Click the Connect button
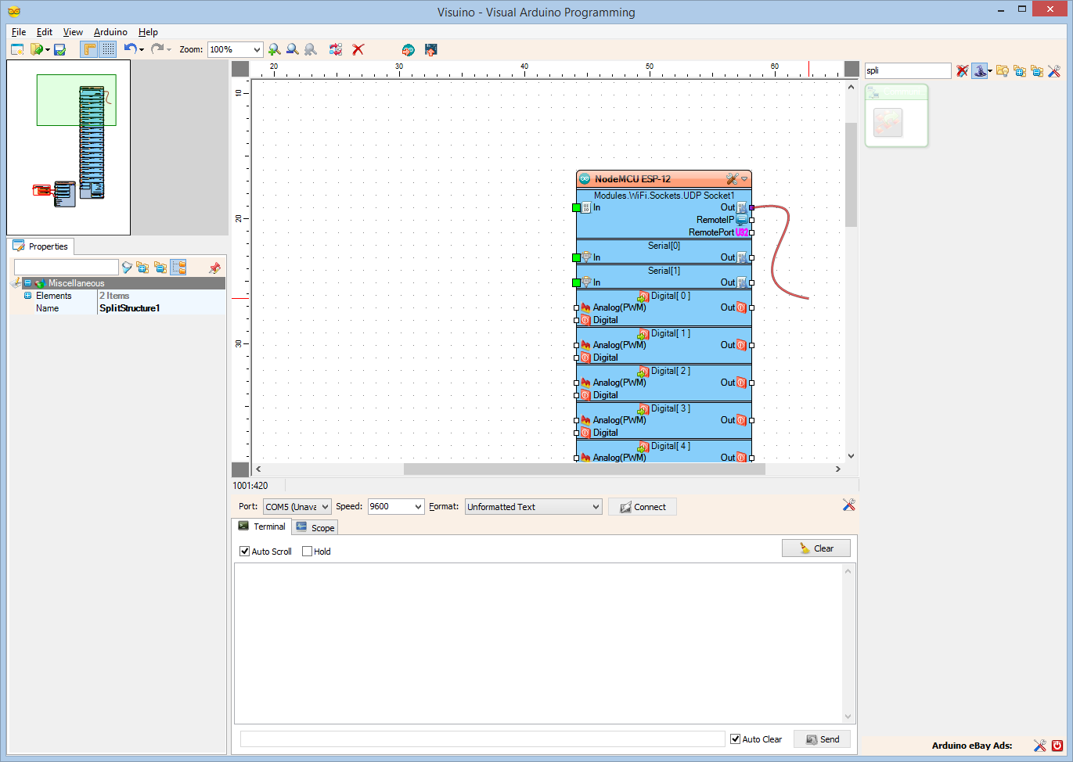1073x762 pixels. coord(643,507)
